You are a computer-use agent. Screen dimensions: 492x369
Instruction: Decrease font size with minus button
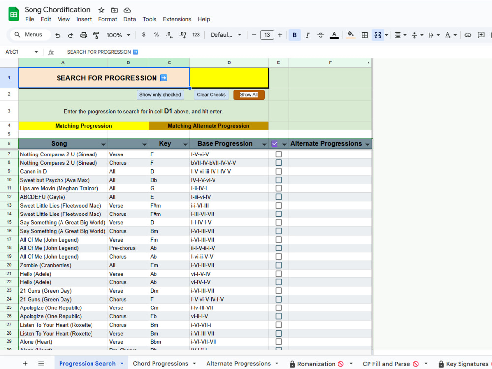(254, 35)
